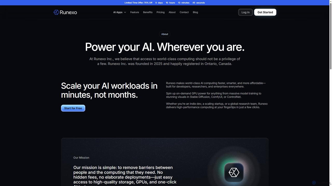
Task: Go to the Feature nav item
Action: [135, 12]
